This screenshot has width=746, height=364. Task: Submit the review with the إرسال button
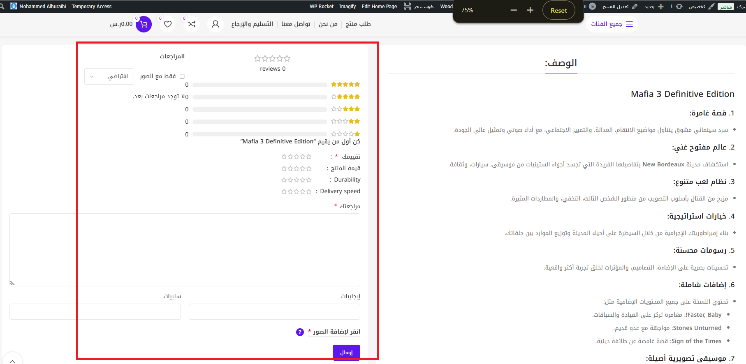tap(346, 352)
